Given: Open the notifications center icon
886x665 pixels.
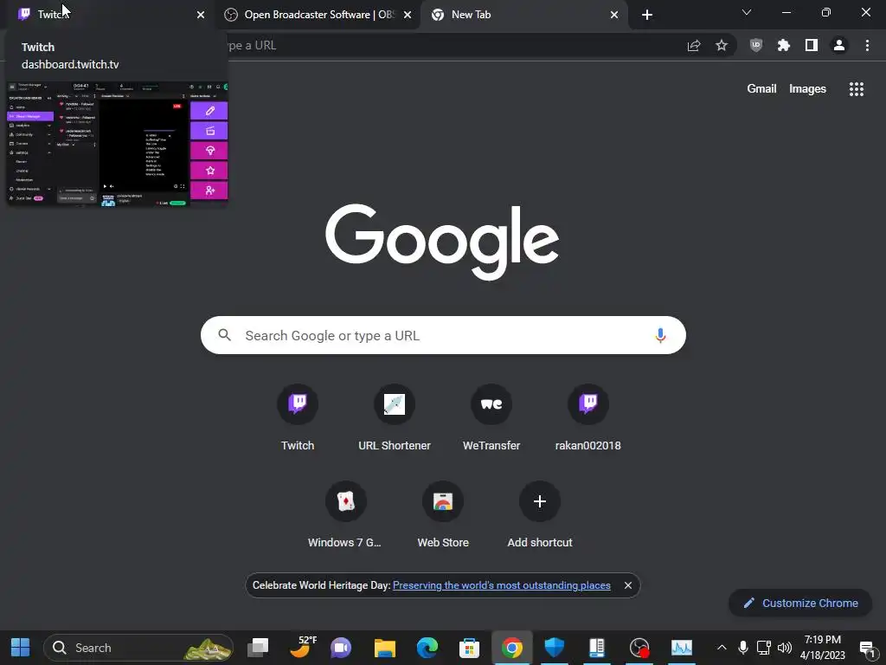Looking at the screenshot, I should tap(867, 649).
